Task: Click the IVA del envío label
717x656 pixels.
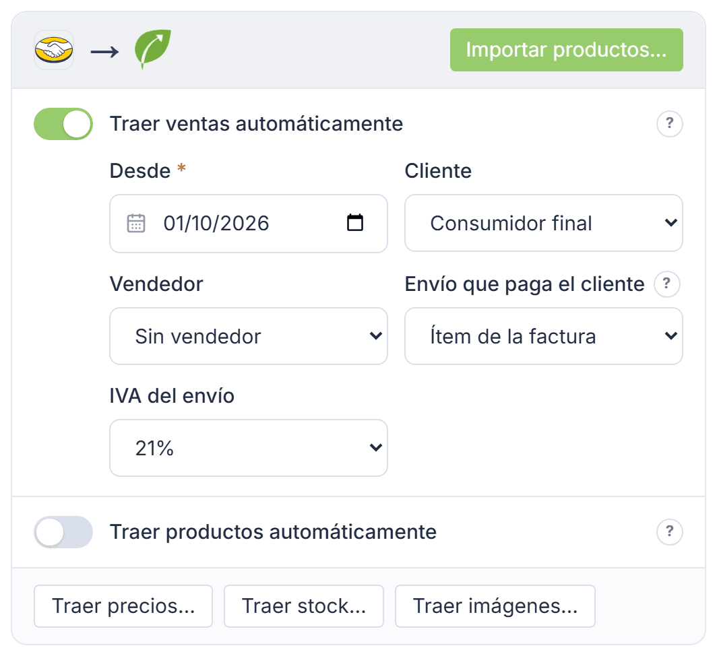Action: 172,396
